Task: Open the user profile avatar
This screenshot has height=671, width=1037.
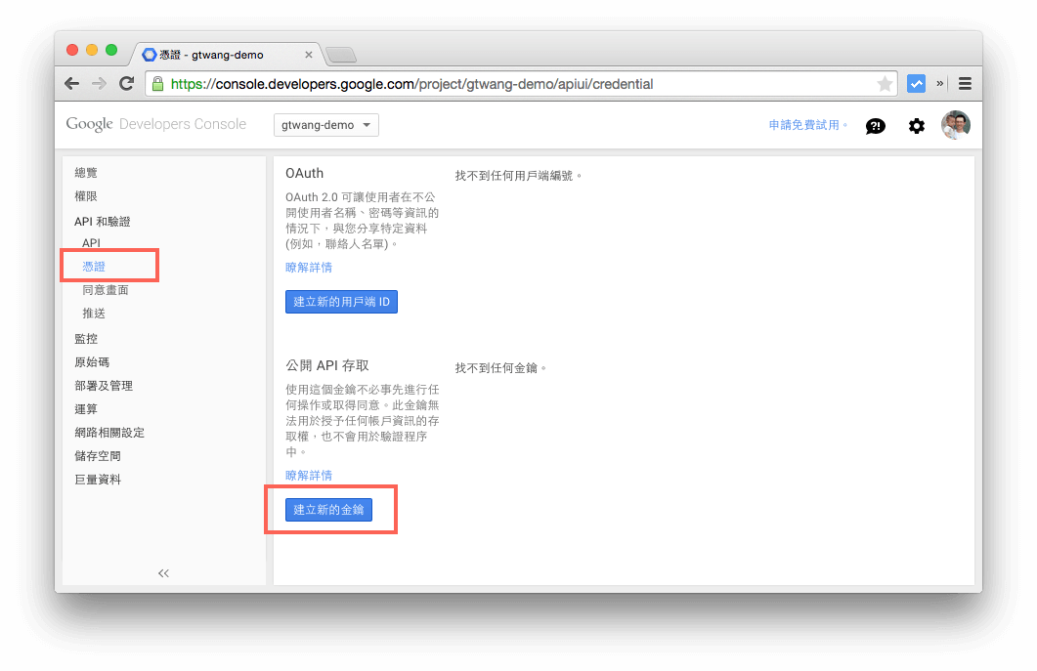Action: click(955, 124)
